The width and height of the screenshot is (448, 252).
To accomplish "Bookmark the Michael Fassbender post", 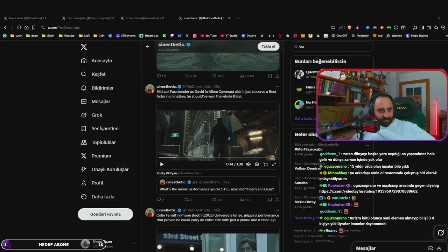I will (270, 199).
